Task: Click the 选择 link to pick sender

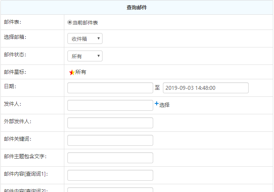Action: tap(164, 105)
